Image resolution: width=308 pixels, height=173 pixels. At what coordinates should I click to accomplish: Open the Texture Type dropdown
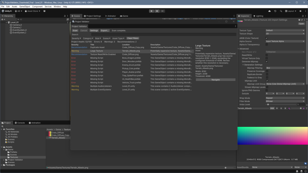(285, 30)
